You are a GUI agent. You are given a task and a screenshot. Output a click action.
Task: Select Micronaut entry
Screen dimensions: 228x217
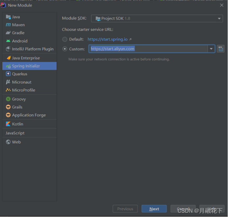click(30, 82)
